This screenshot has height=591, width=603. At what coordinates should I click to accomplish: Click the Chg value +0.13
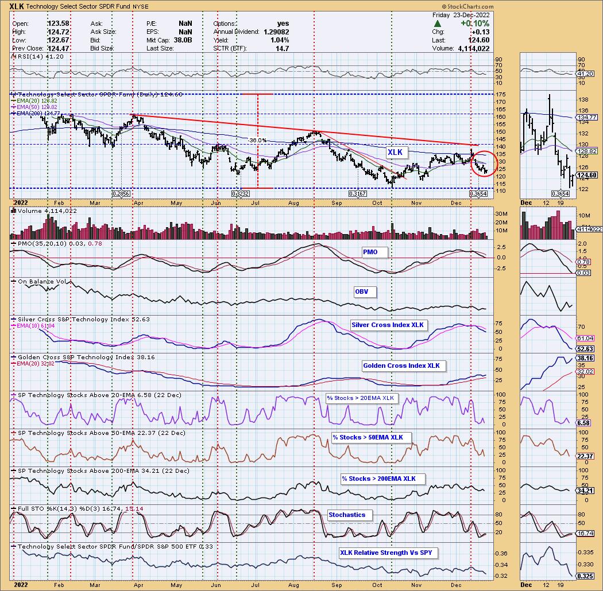point(480,32)
